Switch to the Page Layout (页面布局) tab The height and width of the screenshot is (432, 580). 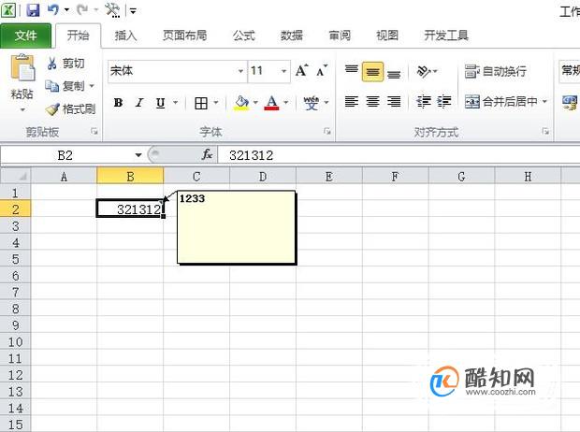point(184,36)
